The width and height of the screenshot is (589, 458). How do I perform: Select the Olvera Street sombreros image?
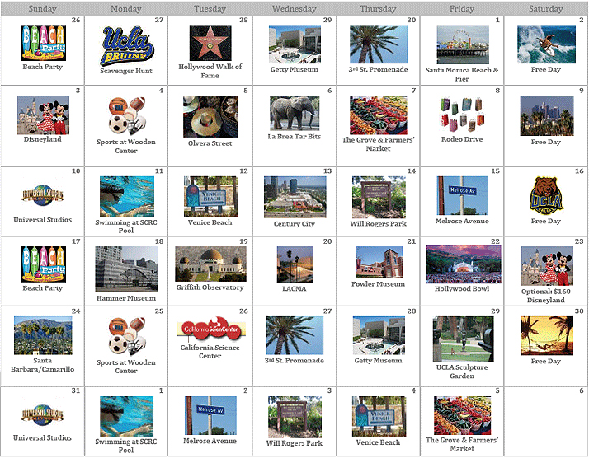(x=210, y=116)
